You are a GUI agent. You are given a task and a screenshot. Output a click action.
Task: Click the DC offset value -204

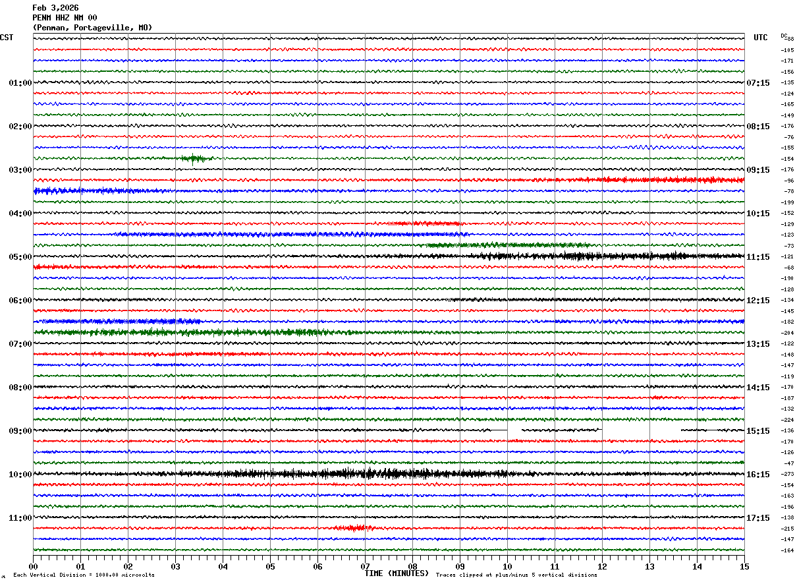pyautogui.click(x=787, y=333)
